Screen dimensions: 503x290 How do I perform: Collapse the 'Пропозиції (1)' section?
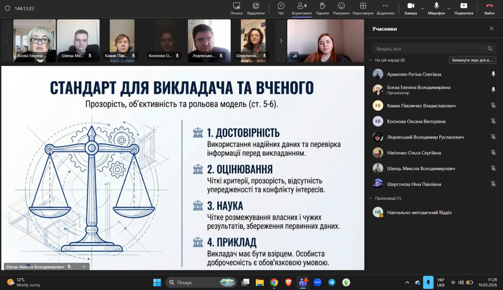click(x=371, y=199)
